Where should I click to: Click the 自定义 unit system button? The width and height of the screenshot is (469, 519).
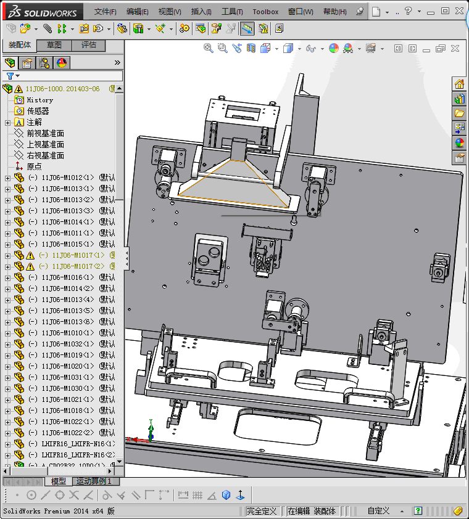point(378,511)
